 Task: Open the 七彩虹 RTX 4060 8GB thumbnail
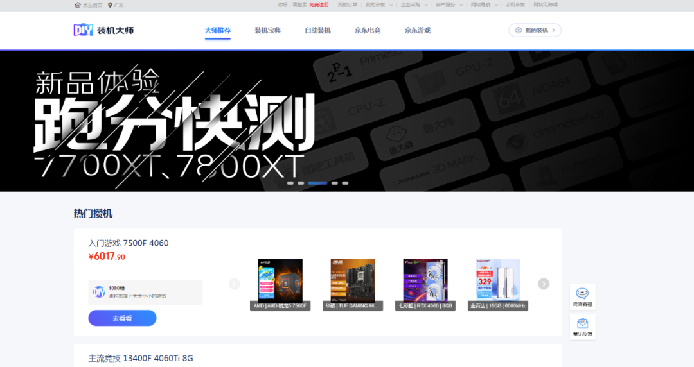pos(425,280)
